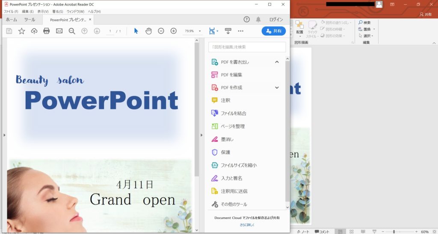This screenshot has width=438, height=234.
Task: Click the PowerPoint slideshow view icon
Action: coord(374,231)
